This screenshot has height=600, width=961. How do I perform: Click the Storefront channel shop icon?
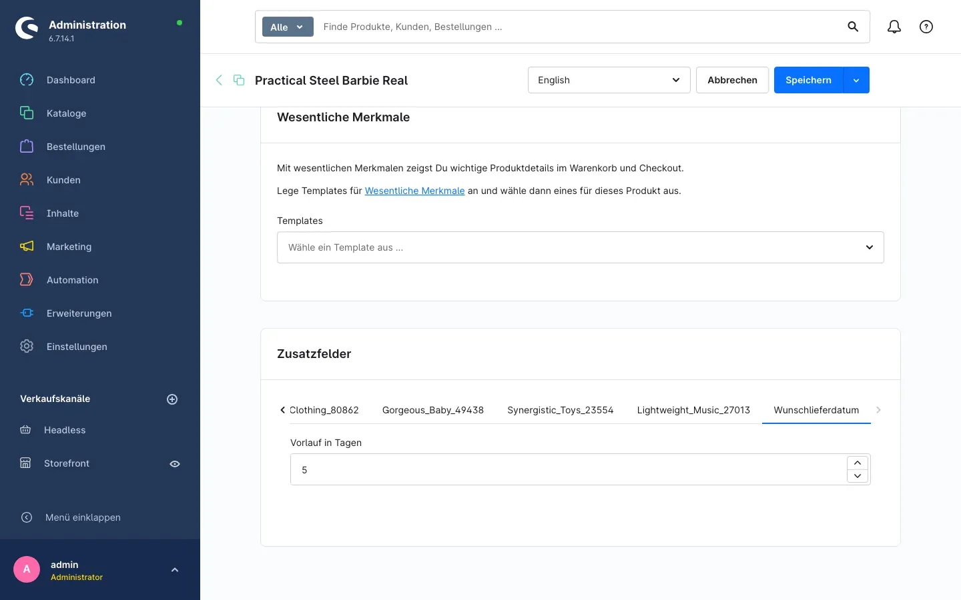click(25, 463)
